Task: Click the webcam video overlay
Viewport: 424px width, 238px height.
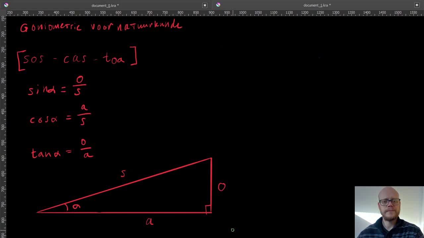Action: pyautogui.click(x=389, y=212)
